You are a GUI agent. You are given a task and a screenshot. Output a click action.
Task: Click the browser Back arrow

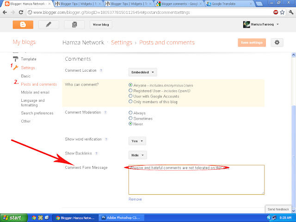[5, 12]
